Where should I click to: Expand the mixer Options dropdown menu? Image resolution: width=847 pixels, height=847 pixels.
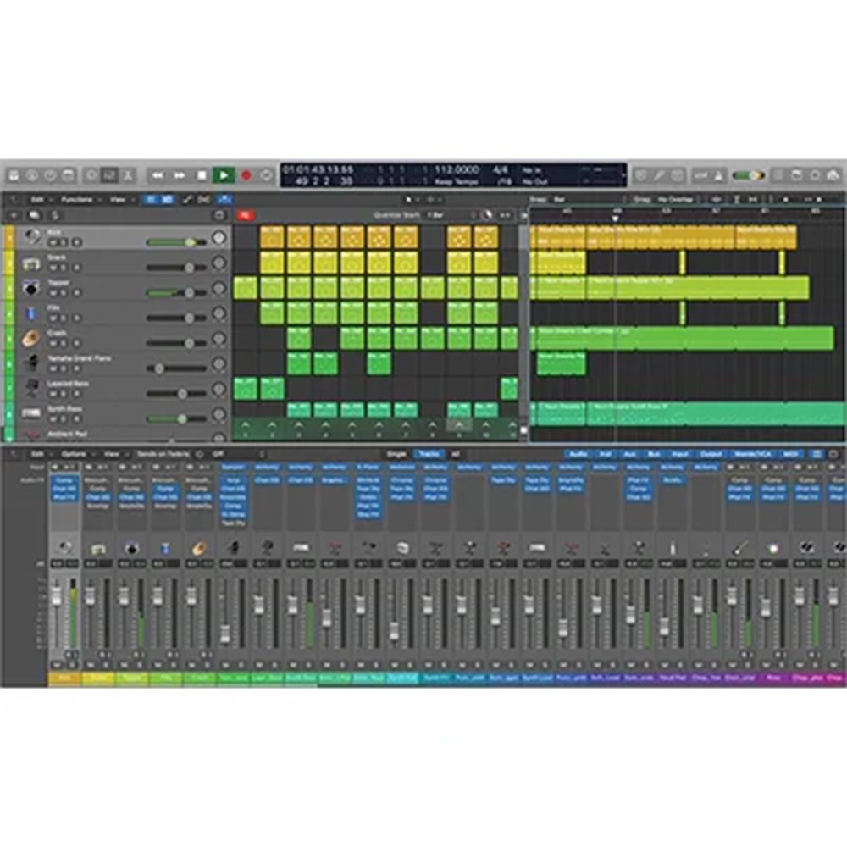74,454
